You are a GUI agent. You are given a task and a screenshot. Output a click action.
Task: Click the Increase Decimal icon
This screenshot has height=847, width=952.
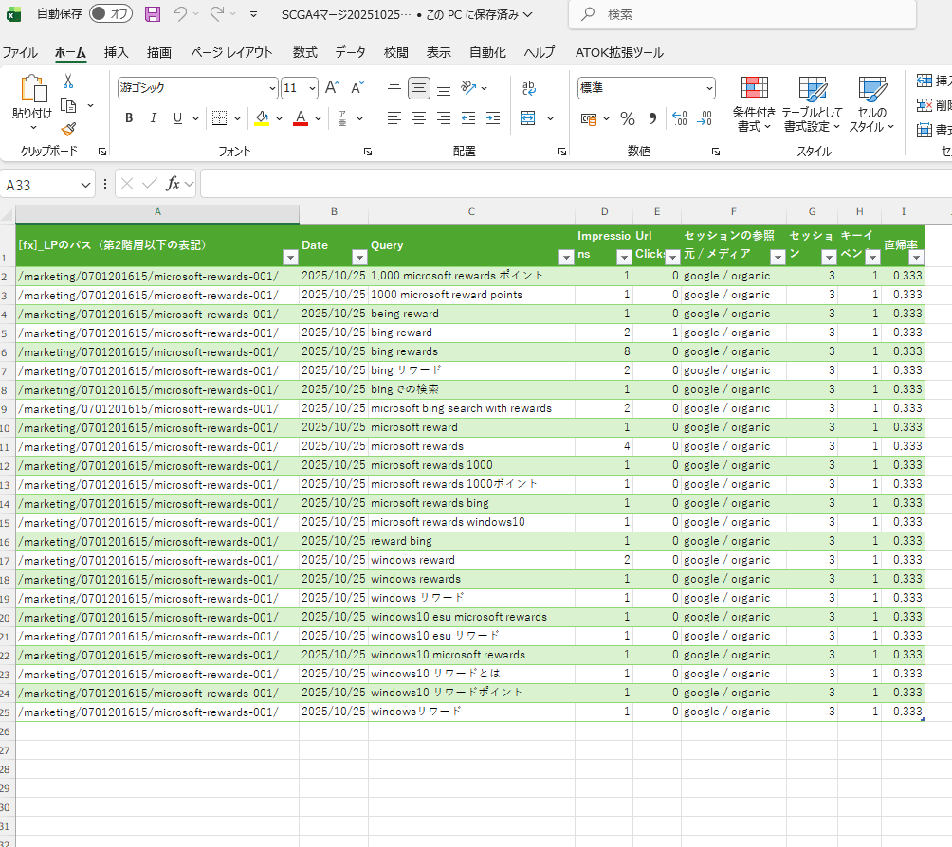[x=679, y=118]
